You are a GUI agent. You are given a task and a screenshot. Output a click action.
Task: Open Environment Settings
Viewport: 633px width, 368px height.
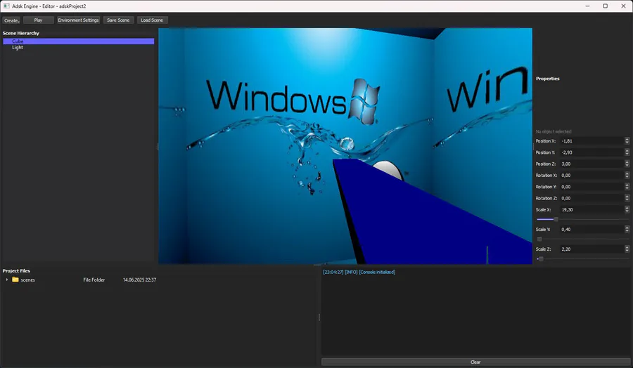pyautogui.click(x=78, y=20)
